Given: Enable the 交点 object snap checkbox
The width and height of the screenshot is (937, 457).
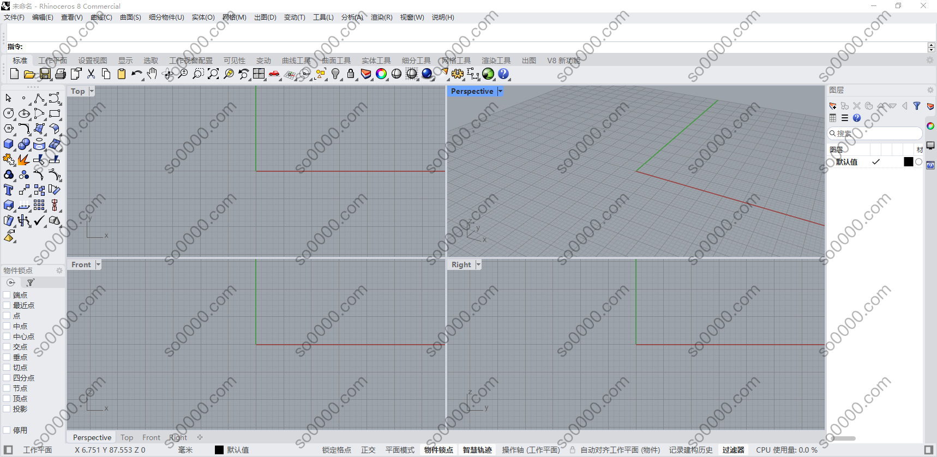Looking at the screenshot, I should [7, 347].
